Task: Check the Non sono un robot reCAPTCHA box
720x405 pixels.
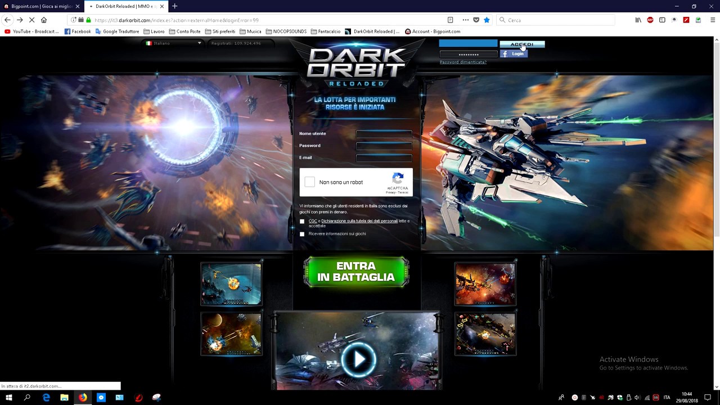Action: 310,182
